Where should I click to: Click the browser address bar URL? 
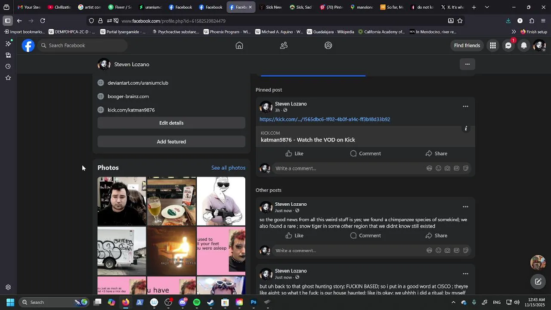(173, 21)
